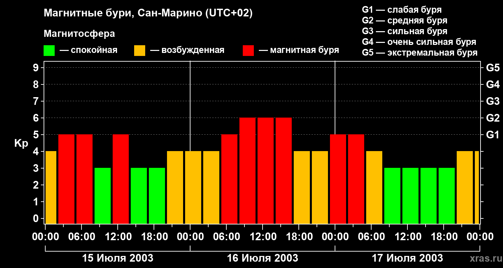Click the red Kp 5 bar above 06:00 on 16 July

tap(229, 179)
